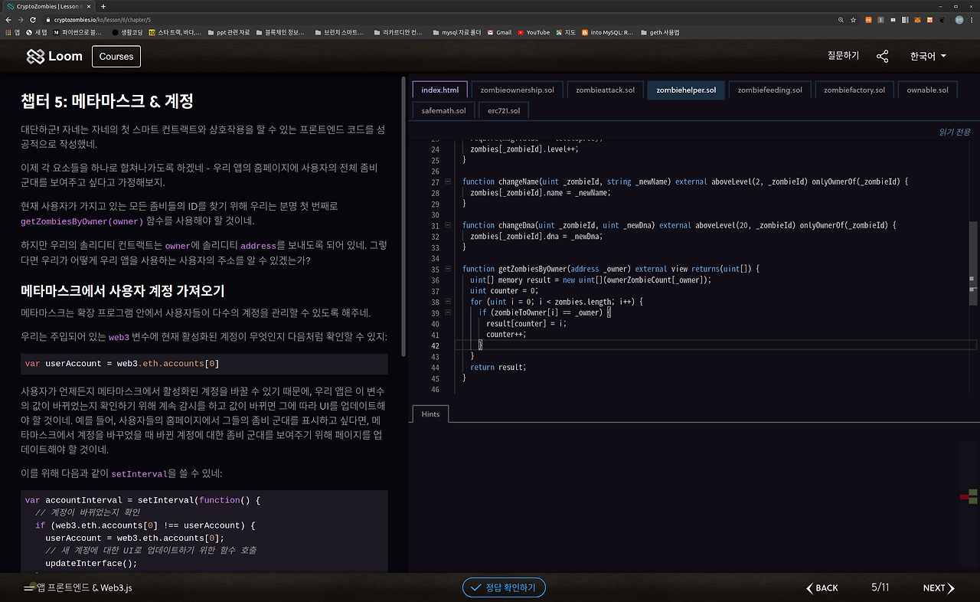The height and width of the screenshot is (602, 980).
Task: Click the browser forward arrow
Action: 21,19
